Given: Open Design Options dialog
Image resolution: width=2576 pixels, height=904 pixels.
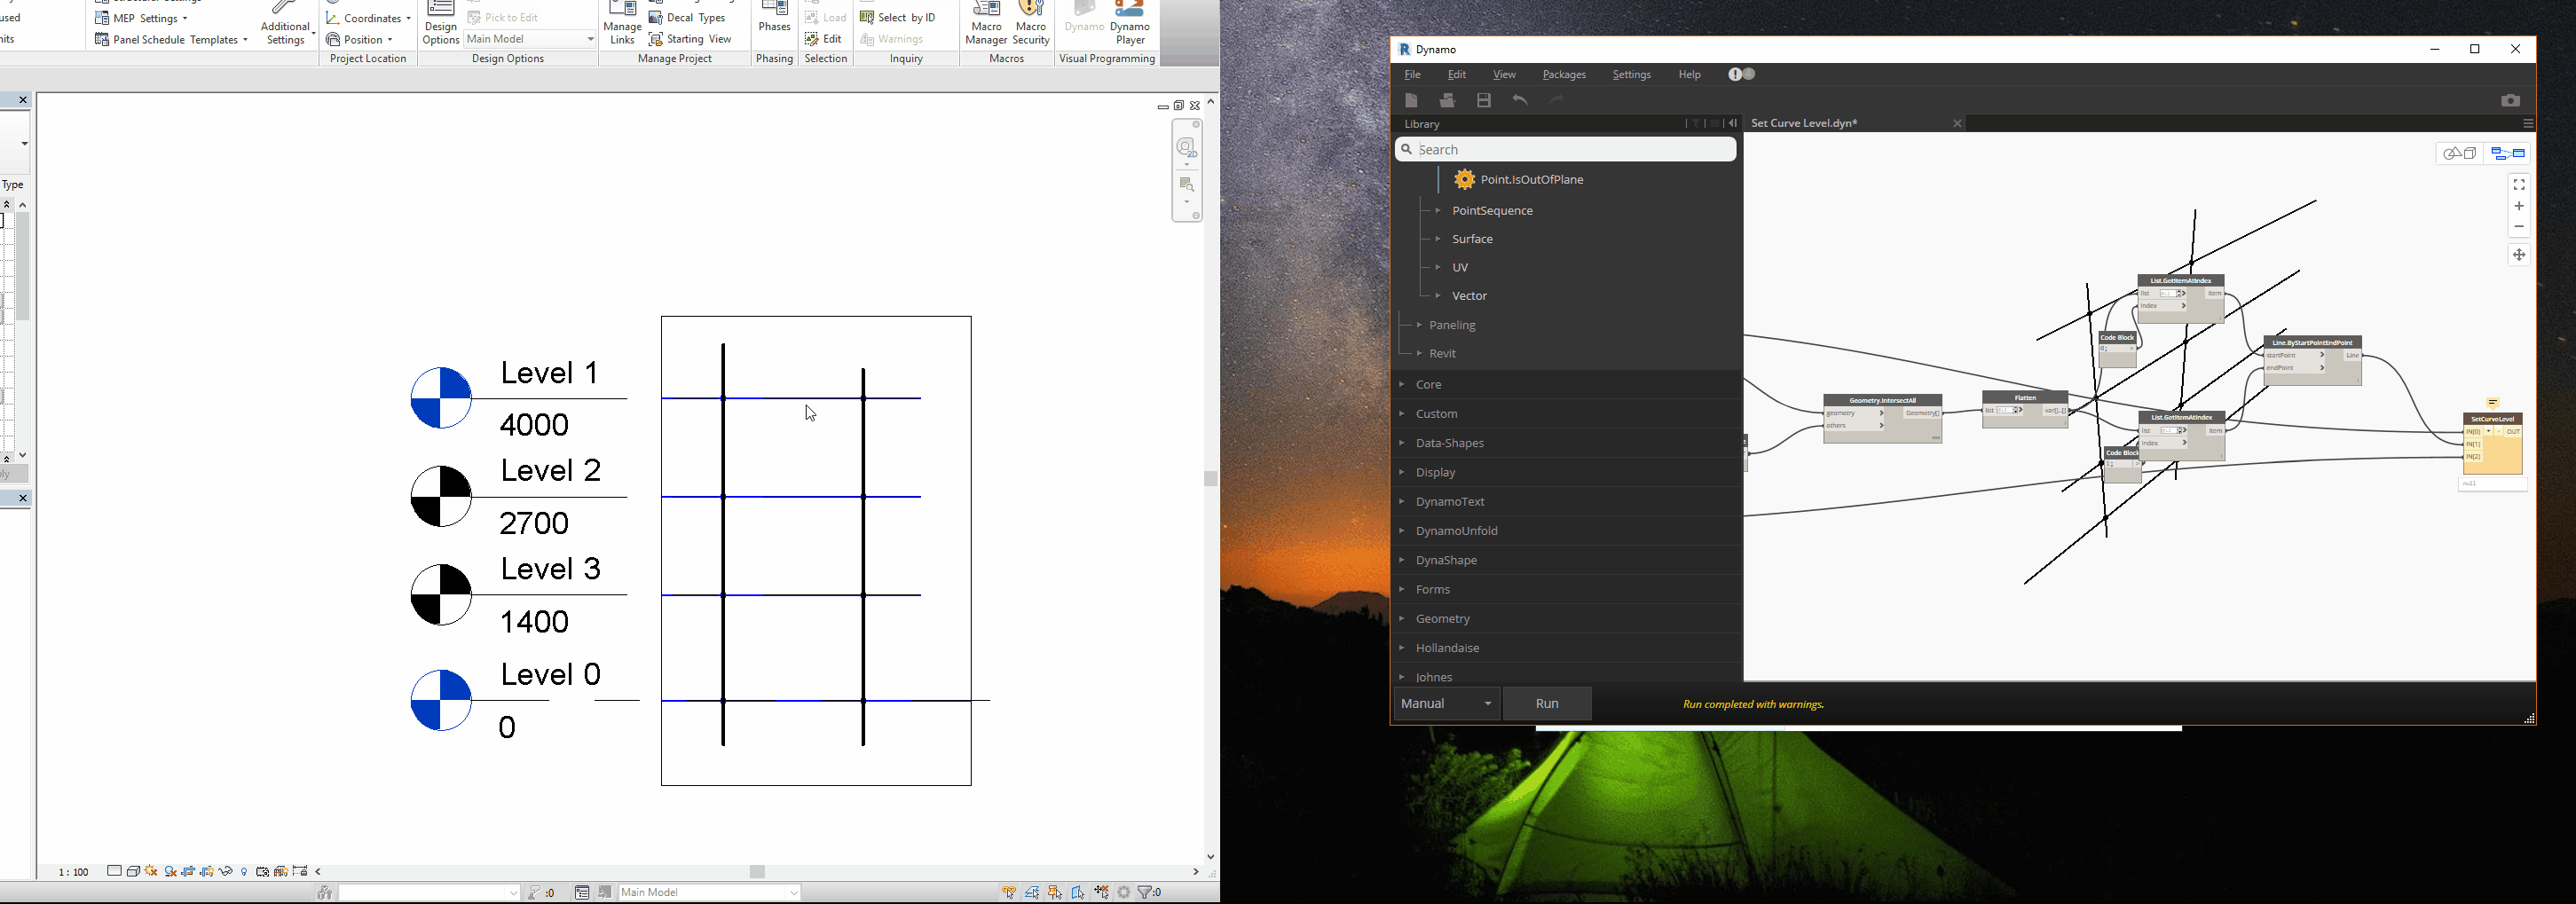Looking at the screenshot, I should (x=441, y=24).
